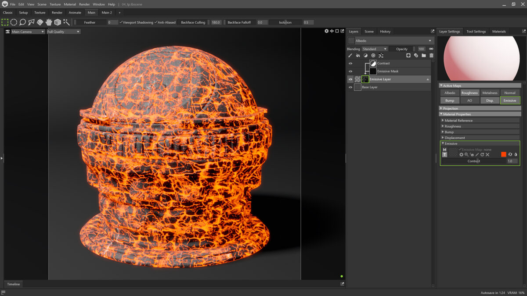Image resolution: width=527 pixels, height=296 pixels.
Task: Add a new Paint layer in the Layers panel
Action: [351, 55]
